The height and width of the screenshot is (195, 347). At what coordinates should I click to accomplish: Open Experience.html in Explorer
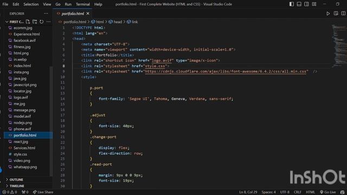click(27, 34)
